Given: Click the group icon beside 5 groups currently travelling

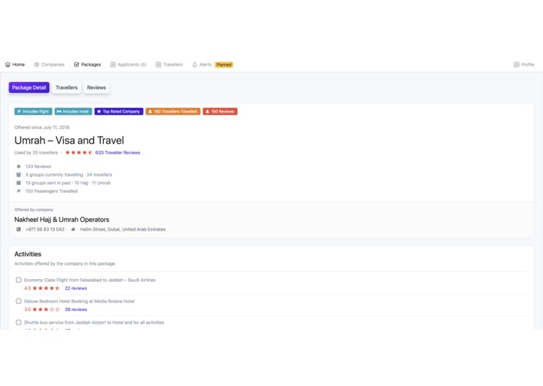Looking at the screenshot, I should click(19, 175).
